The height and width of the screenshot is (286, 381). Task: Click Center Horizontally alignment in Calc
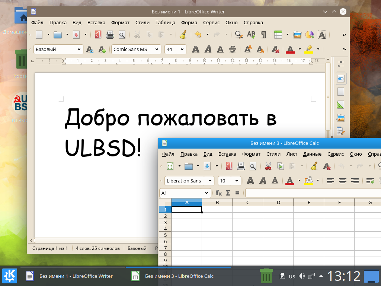click(x=343, y=181)
